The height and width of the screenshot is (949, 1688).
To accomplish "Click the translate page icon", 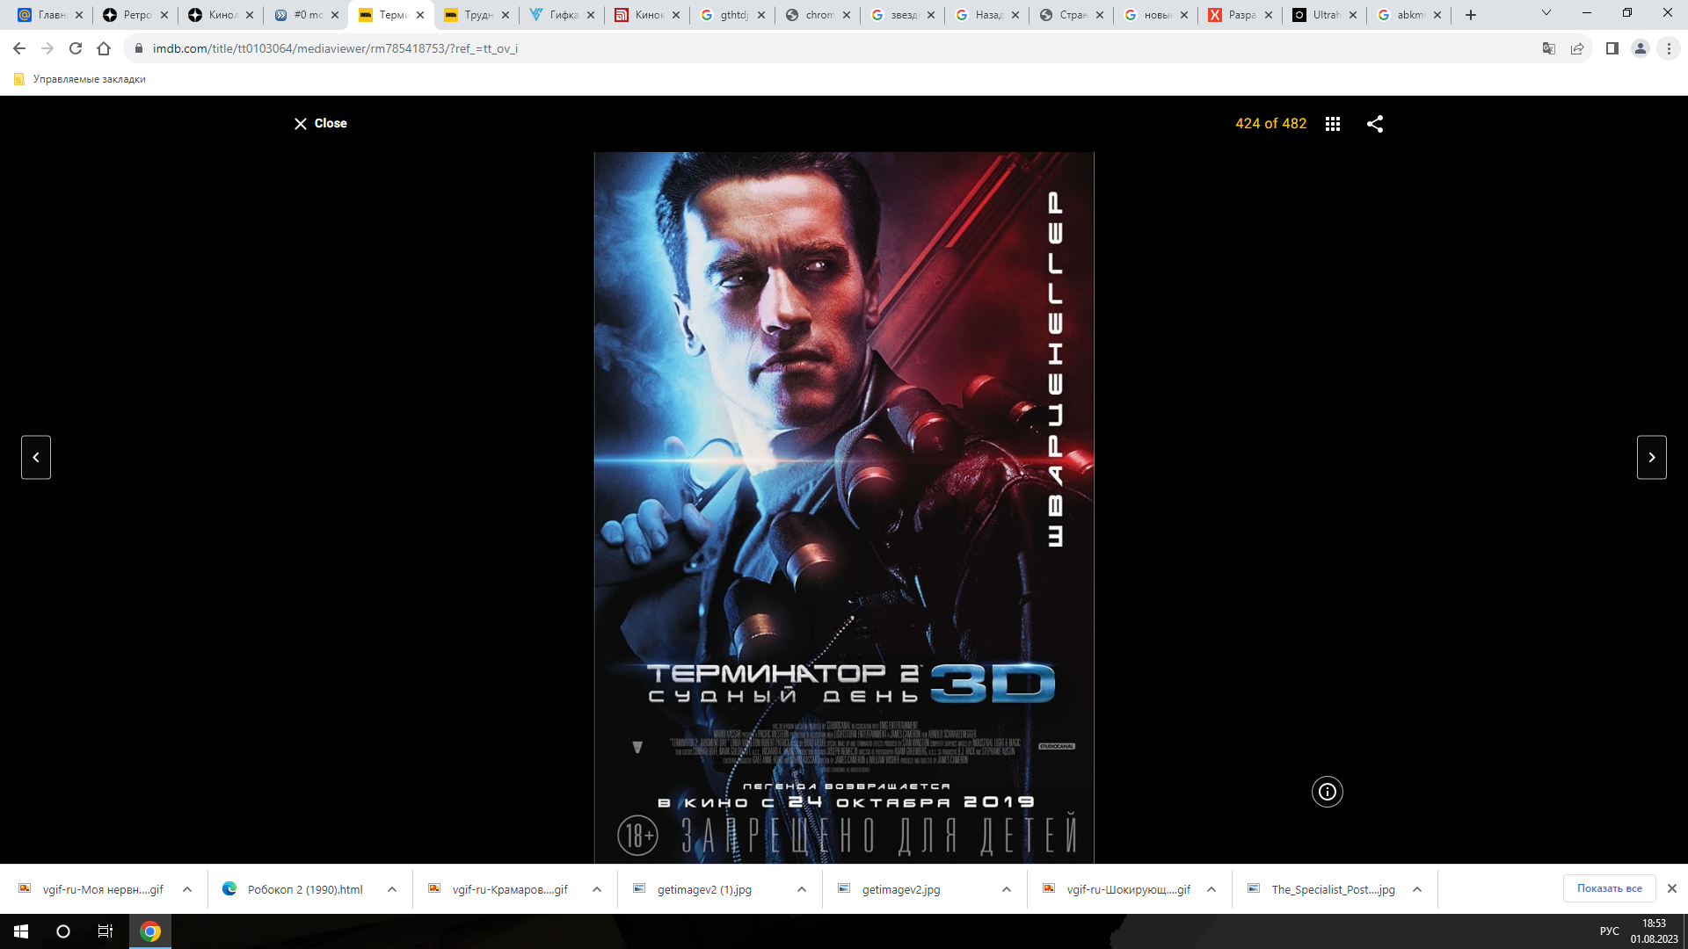I will (x=1549, y=48).
